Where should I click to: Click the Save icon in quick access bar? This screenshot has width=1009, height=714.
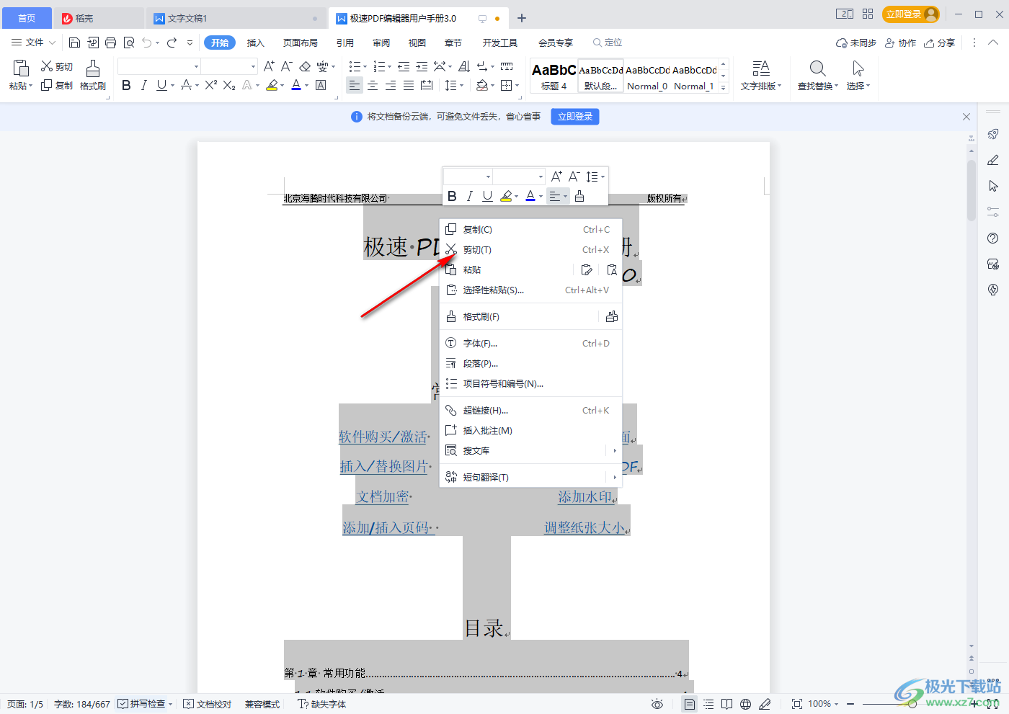74,43
